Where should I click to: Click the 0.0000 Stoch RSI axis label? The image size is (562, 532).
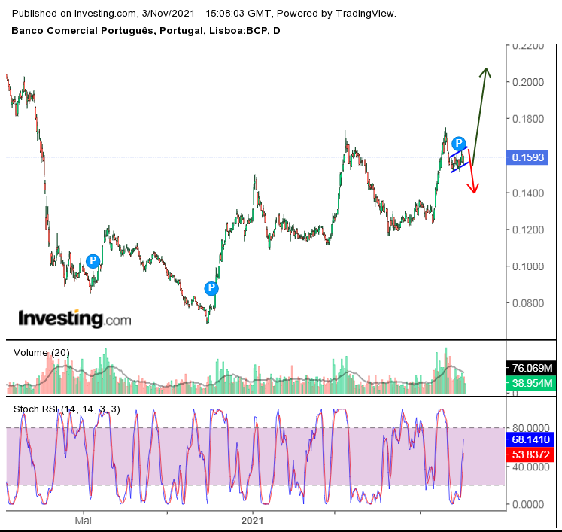click(528, 504)
